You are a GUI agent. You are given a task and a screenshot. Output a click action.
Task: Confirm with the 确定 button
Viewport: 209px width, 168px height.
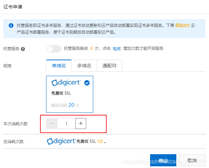pyautogui.click(x=163, y=160)
